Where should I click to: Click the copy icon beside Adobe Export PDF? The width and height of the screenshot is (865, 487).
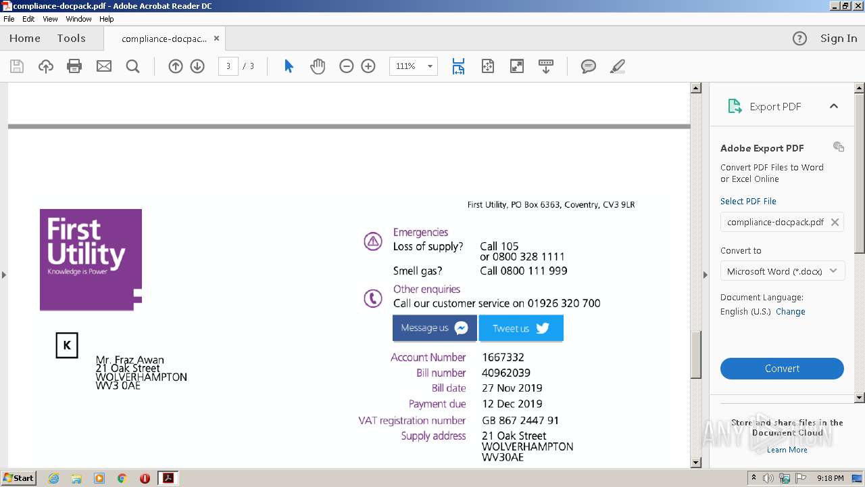(839, 147)
